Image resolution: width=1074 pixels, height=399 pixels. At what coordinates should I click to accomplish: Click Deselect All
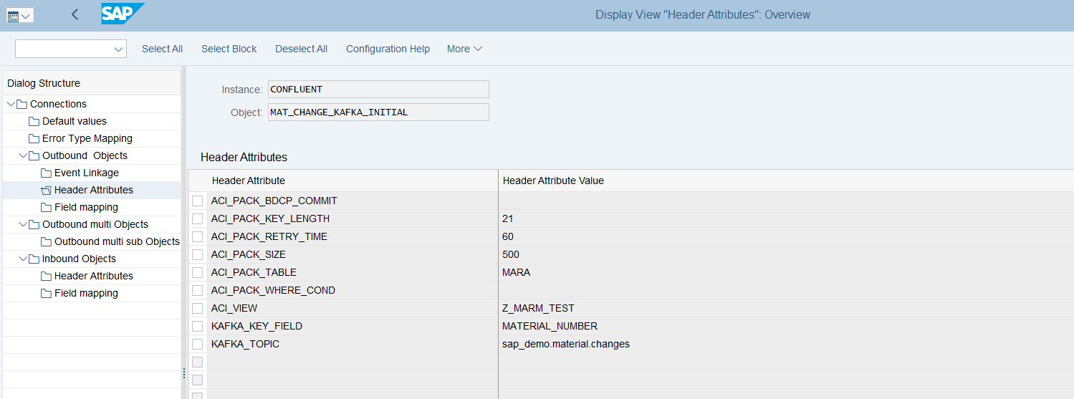coord(301,49)
